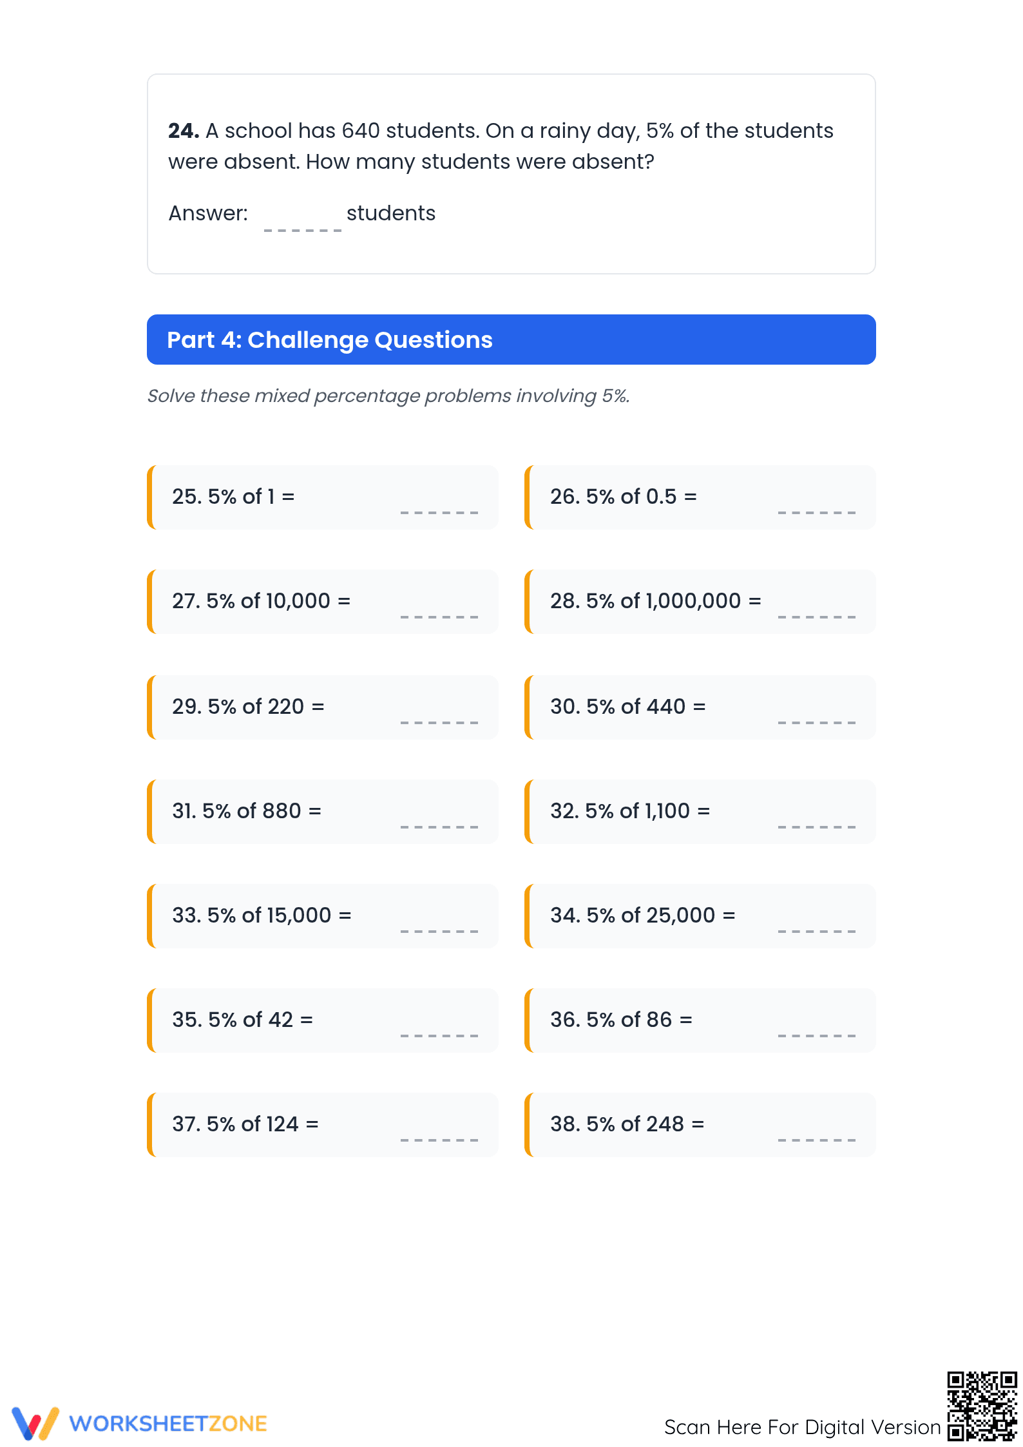Viewport: 1023px width, 1447px height.
Task: Click answer blank for 5% of 880
Action: point(439,816)
